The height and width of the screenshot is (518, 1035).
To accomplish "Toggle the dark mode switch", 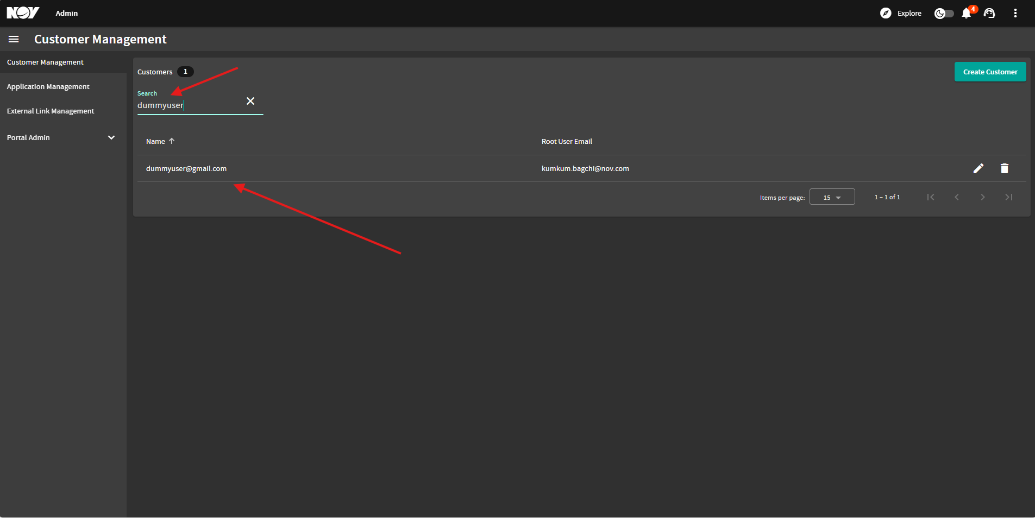I will 944,13.
